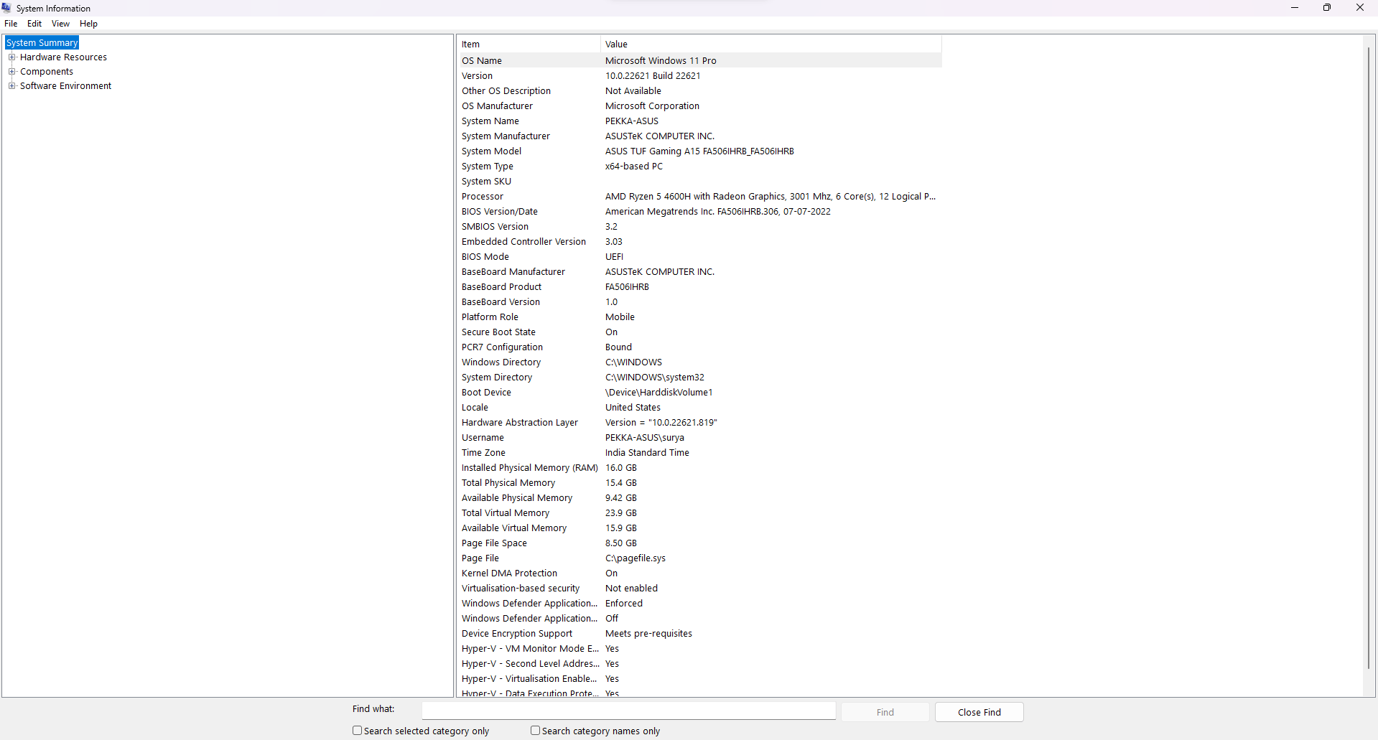Click the AMD Ryzen 5 4600H value
Screen dimensions: 1378x740
771,197
